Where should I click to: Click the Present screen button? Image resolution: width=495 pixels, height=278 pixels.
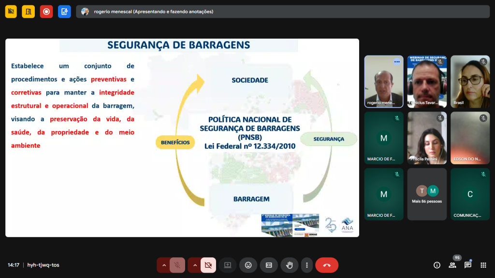pos(227,265)
